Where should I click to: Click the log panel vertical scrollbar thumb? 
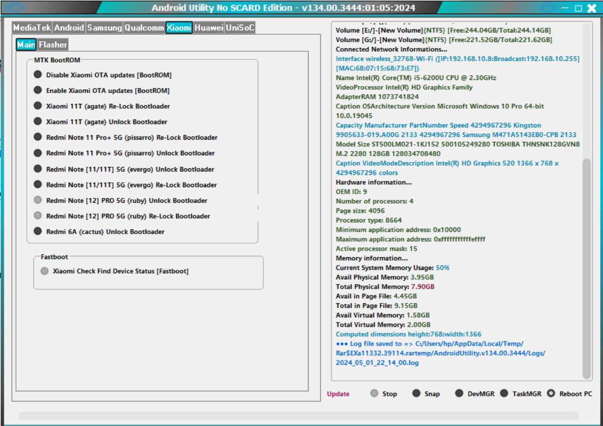[587, 268]
